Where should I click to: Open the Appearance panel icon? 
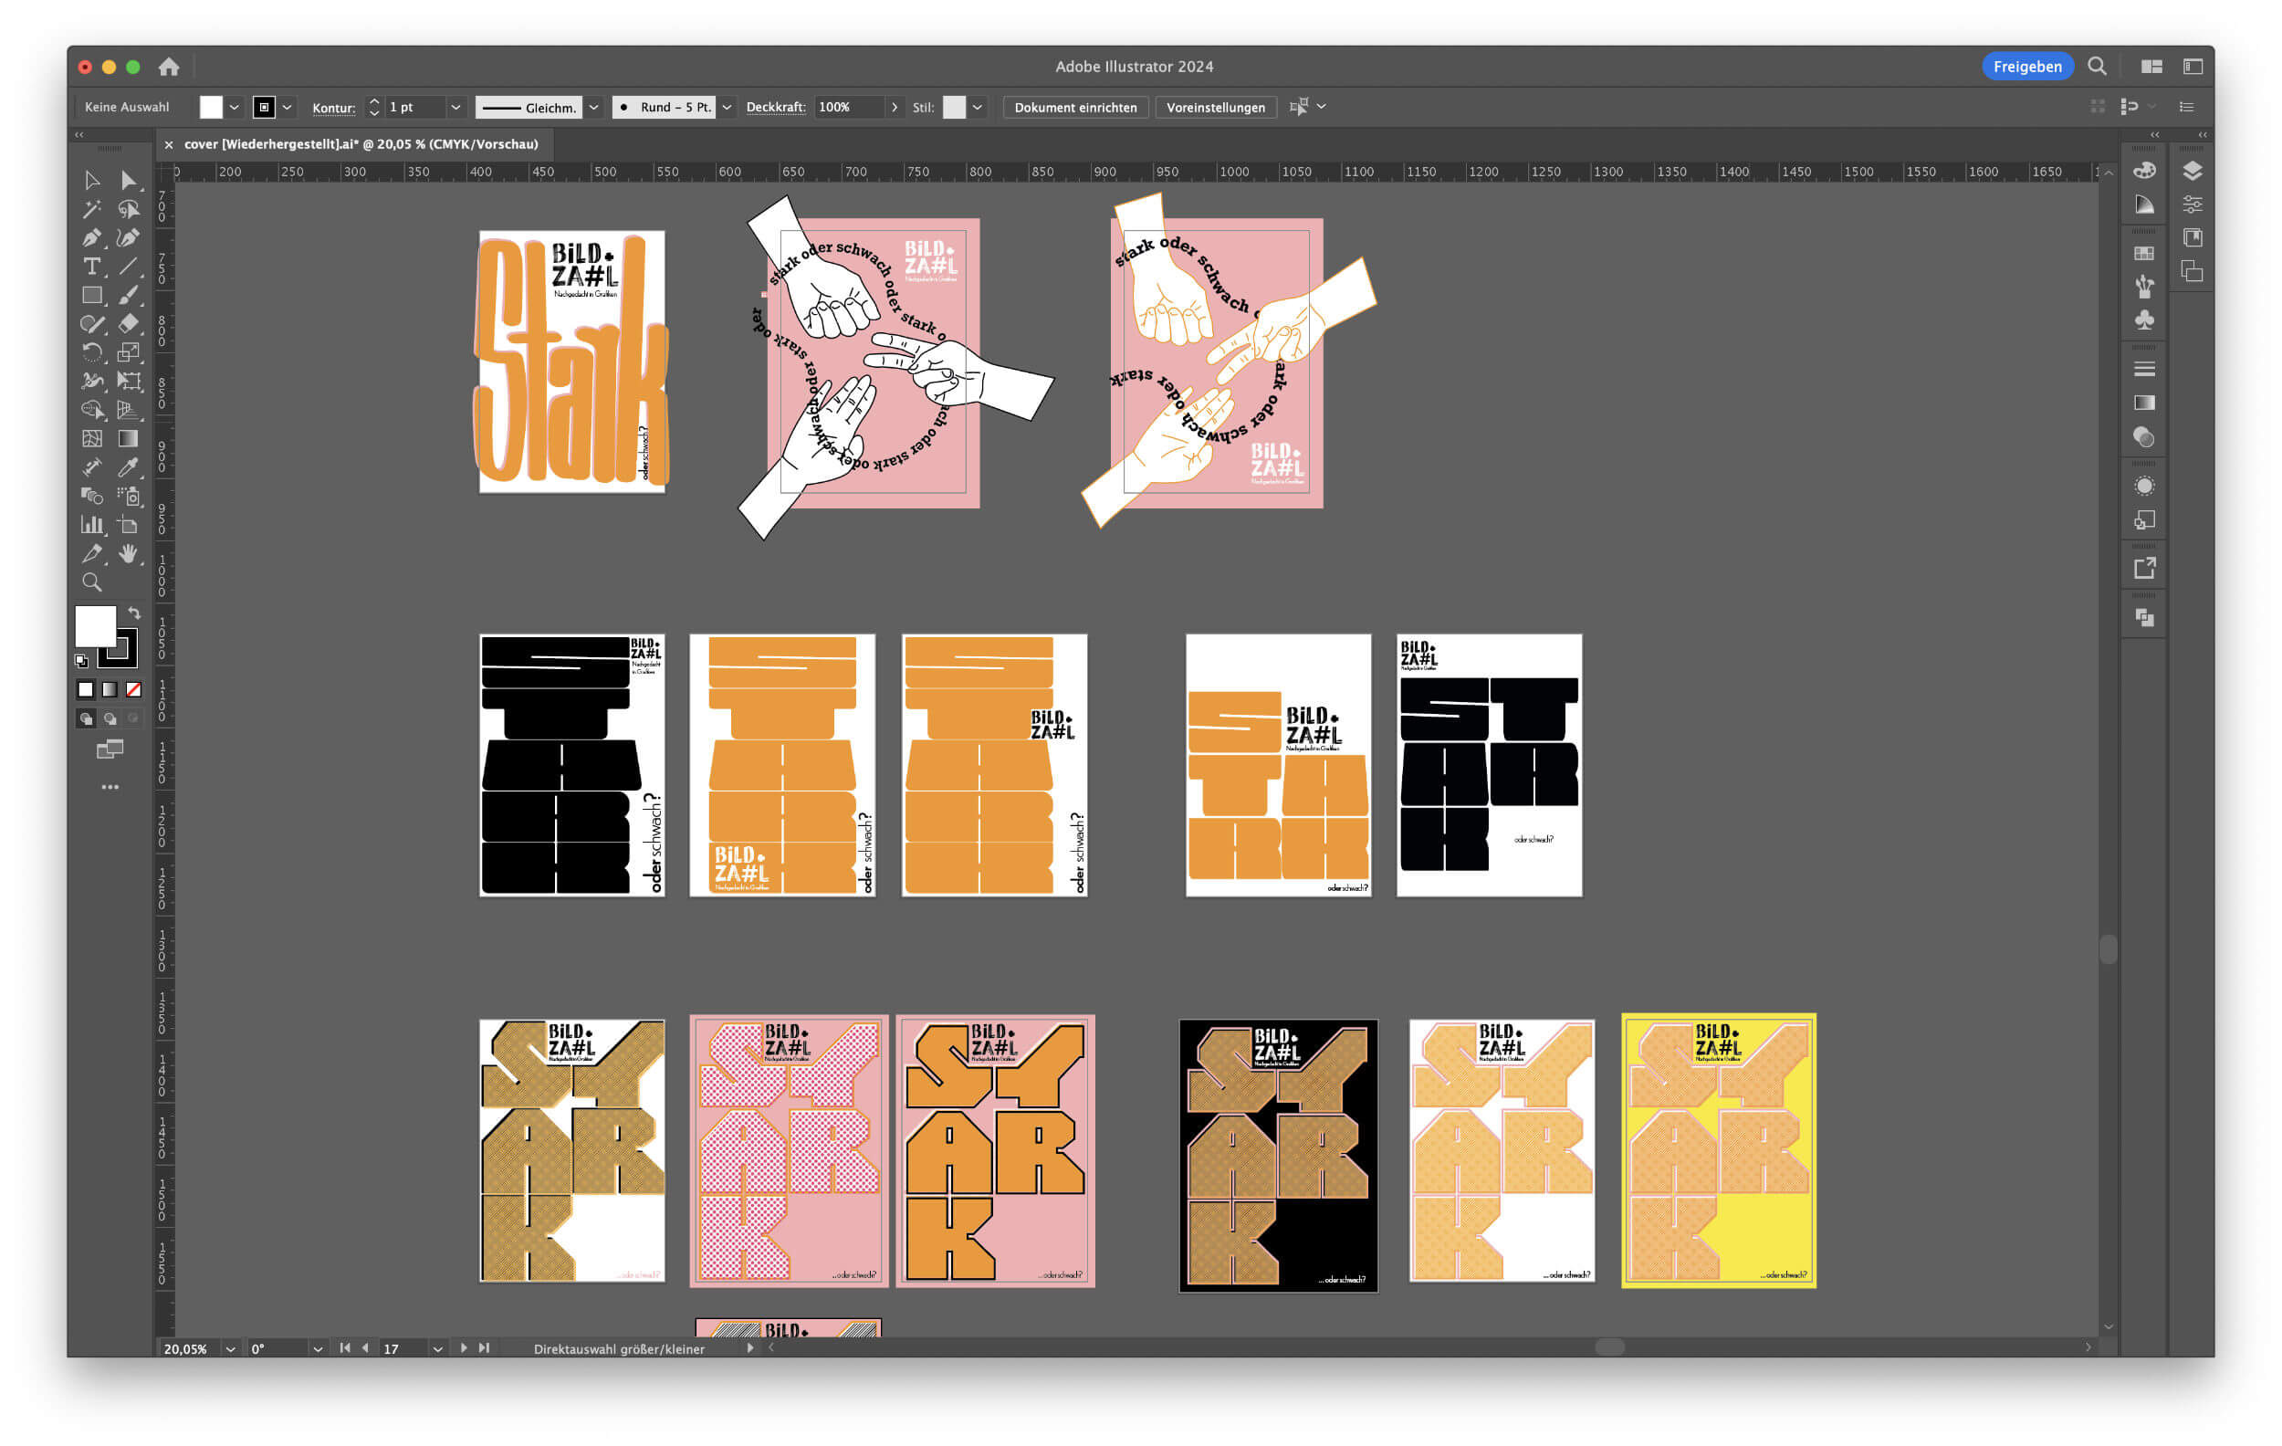2143,486
